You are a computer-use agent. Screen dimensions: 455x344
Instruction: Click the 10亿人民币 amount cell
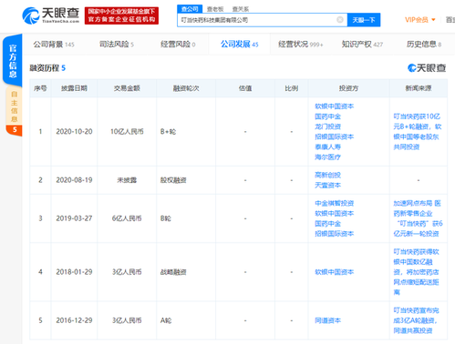pos(127,132)
